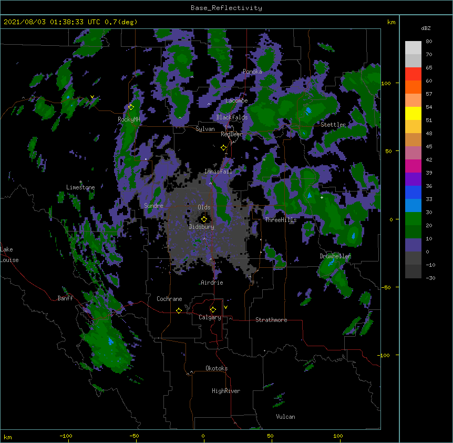Viewport: 453px width, 443px height.
Task: Select the lightest grey 70–80 dBZ swatch
Action: tap(413, 47)
